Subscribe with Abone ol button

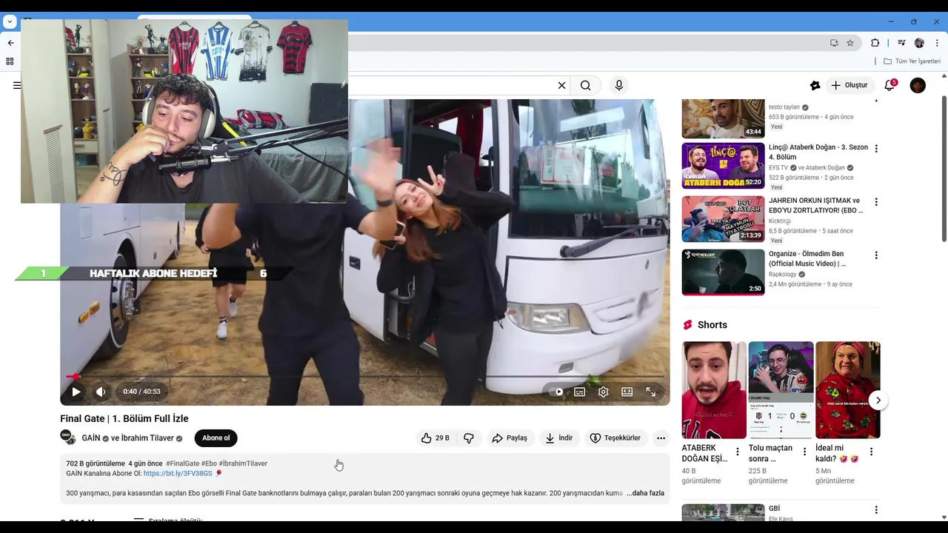216,438
